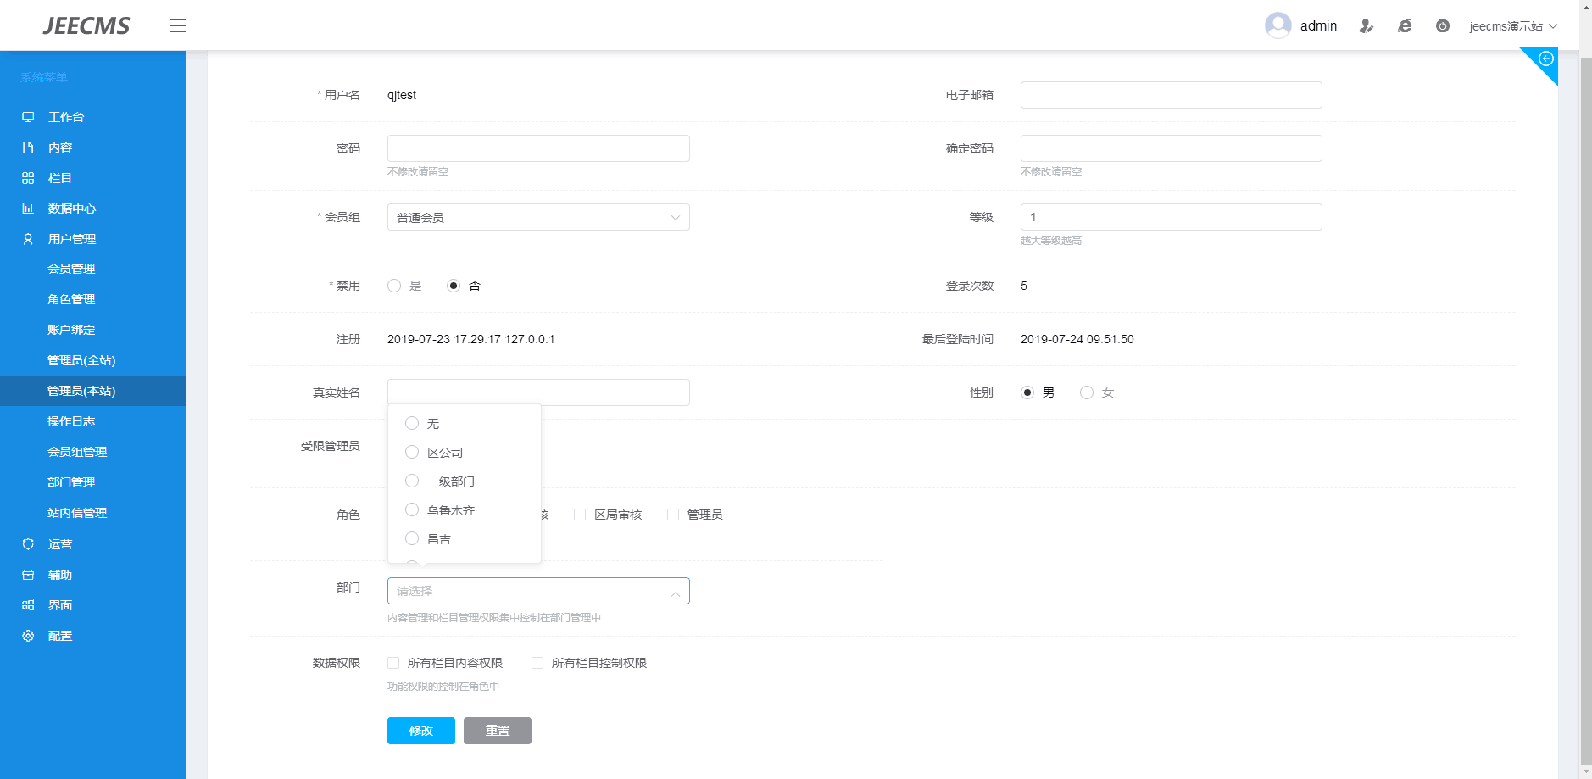
Task: Click the 内容 document icon
Action: point(28,147)
